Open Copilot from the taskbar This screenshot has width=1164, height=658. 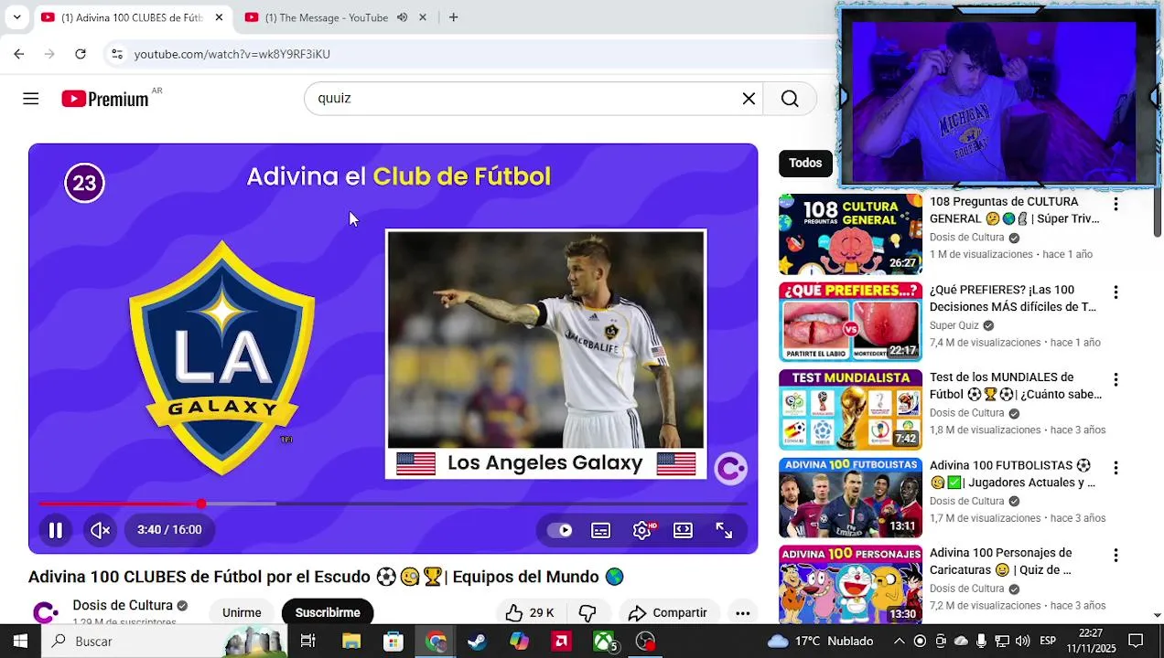(x=519, y=642)
